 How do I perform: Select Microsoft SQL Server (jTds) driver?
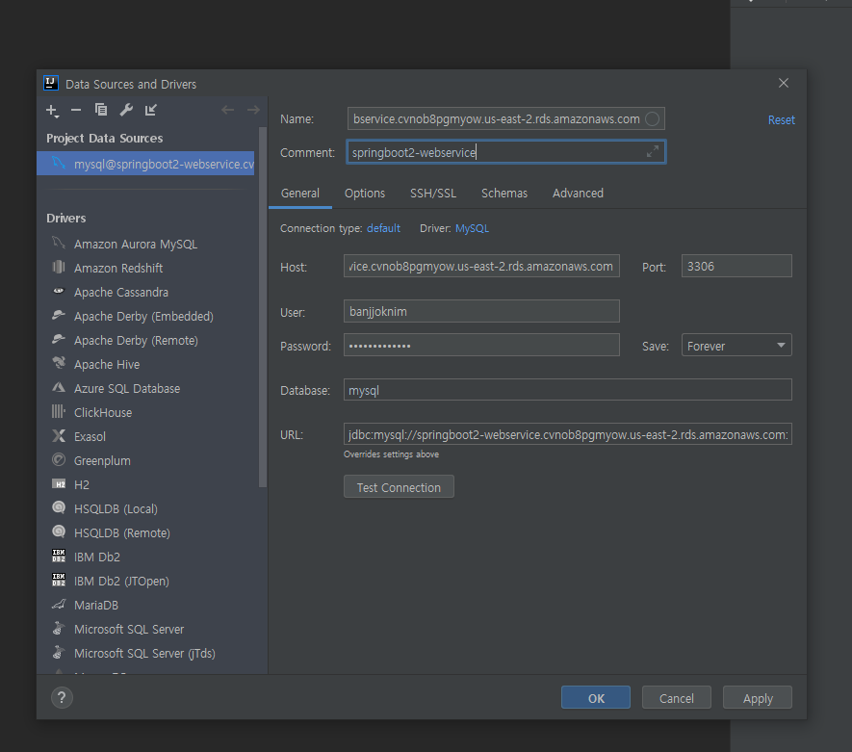tap(144, 653)
